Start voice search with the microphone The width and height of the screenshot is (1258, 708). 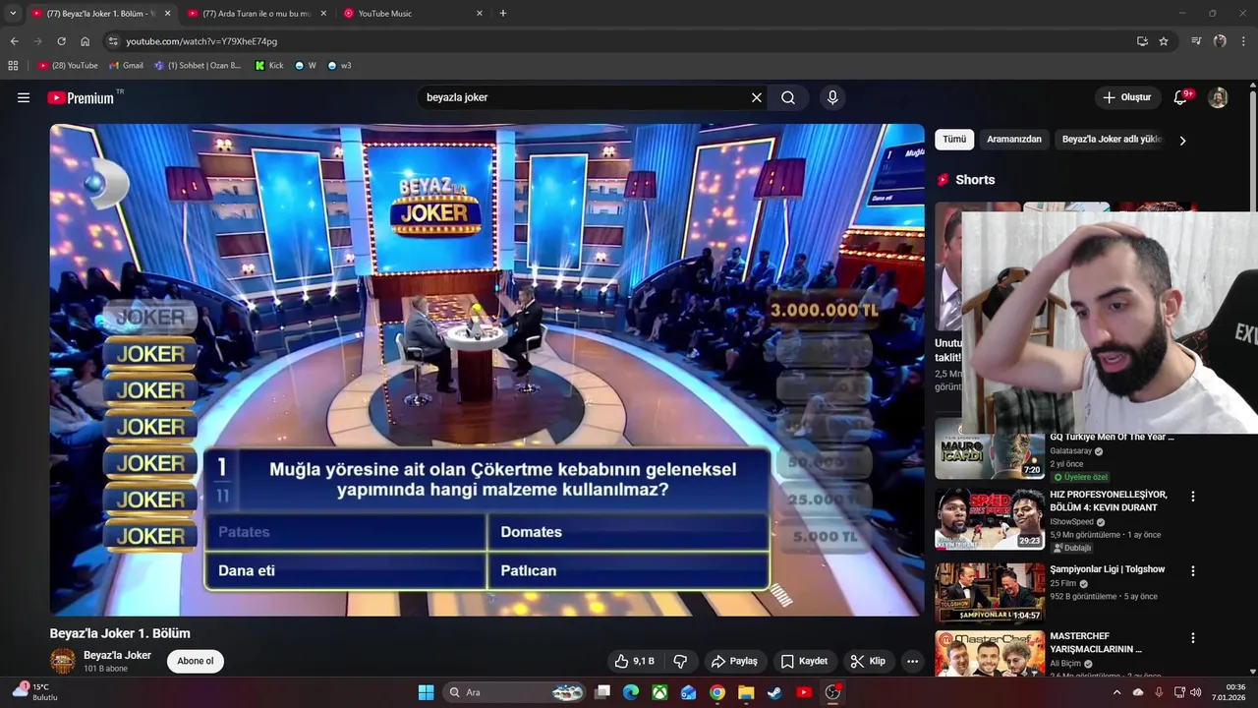pos(832,97)
